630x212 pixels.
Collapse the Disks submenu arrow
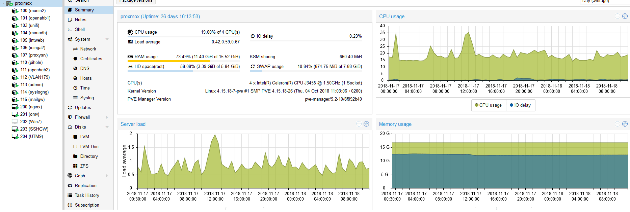pos(107,127)
